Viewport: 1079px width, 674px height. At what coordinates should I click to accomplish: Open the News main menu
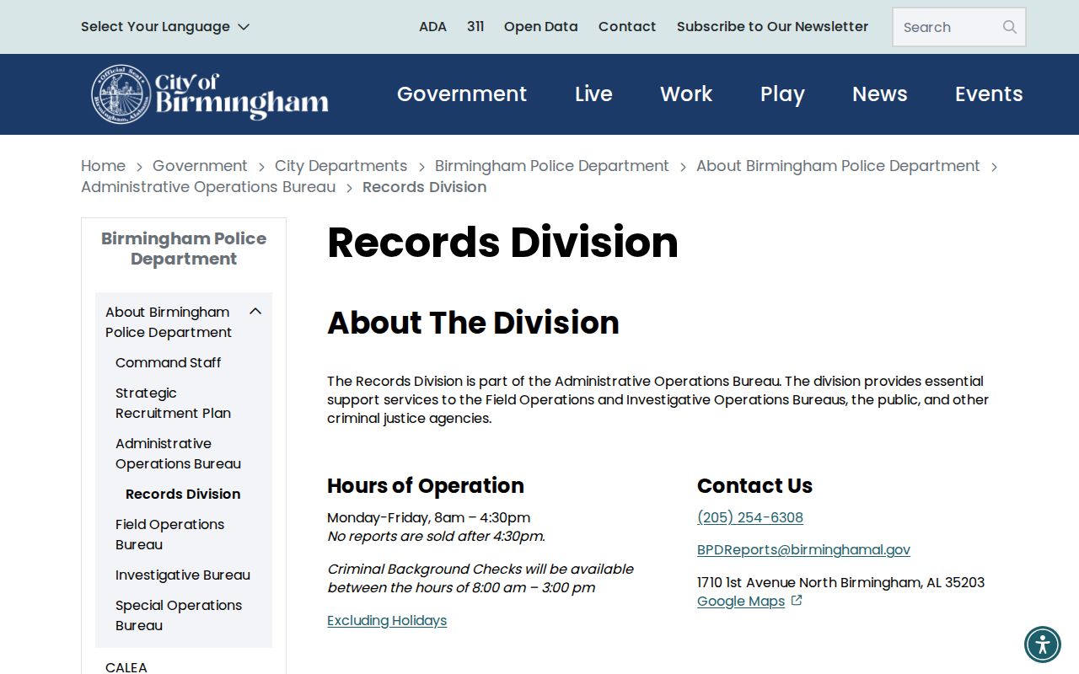click(880, 94)
